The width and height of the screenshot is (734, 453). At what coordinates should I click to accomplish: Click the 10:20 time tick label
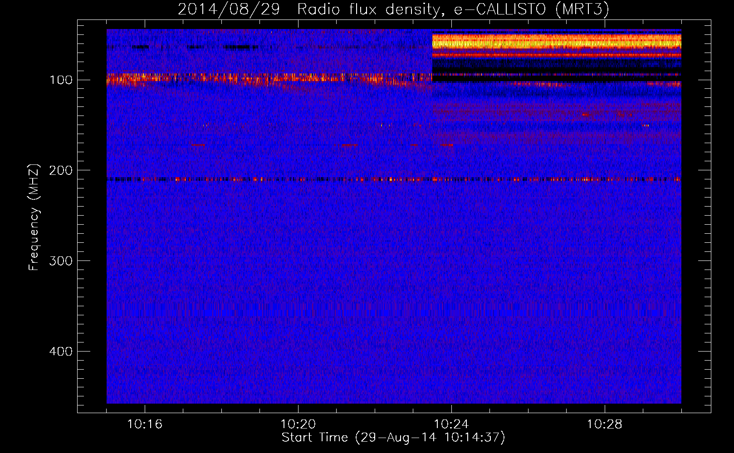tap(298, 424)
